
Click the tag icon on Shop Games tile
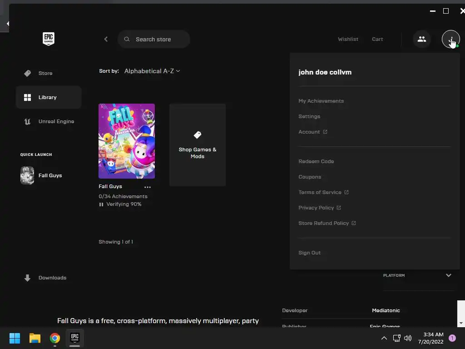pyautogui.click(x=198, y=135)
